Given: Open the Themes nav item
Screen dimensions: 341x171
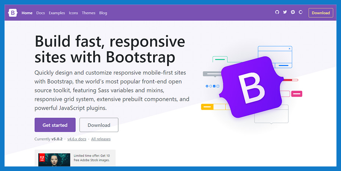Looking at the screenshot, I should pos(89,13).
